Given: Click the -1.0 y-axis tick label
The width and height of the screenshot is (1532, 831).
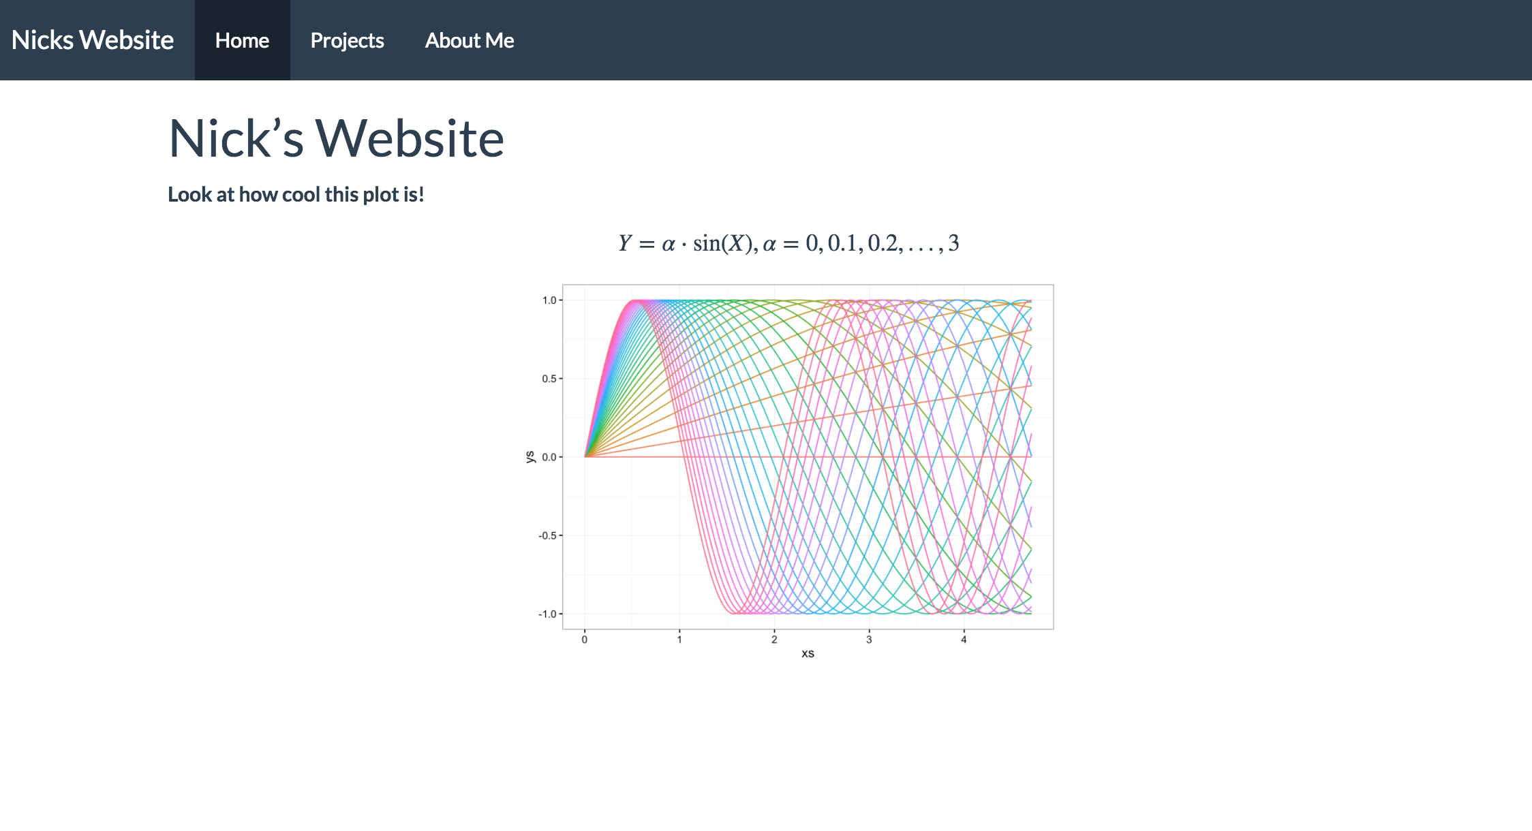Looking at the screenshot, I should 548,614.
